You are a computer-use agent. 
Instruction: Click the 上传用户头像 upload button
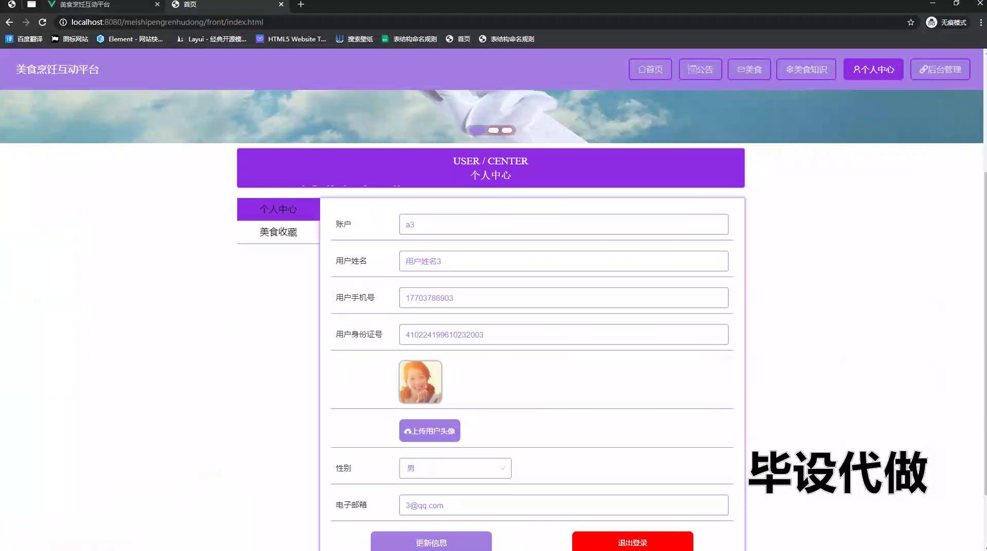tap(429, 431)
